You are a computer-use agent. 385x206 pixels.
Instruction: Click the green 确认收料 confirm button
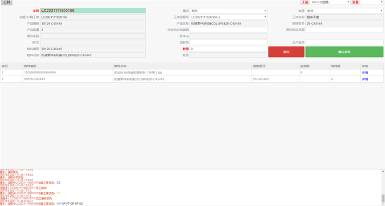(344, 52)
